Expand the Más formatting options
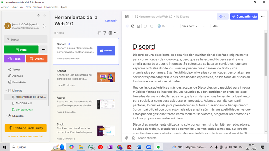The height and width of the screenshot is (151, 269). (x=216, y=26)
